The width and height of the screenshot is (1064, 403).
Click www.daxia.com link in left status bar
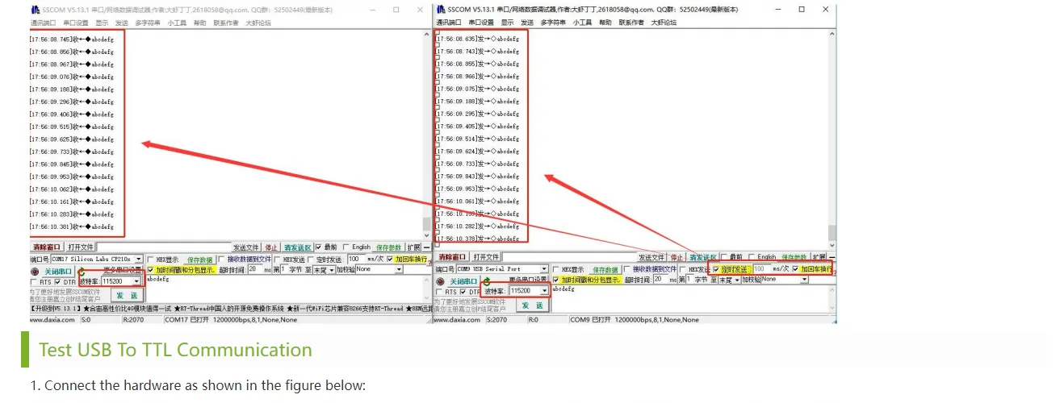pyautogui.click(x=52, y=320)
